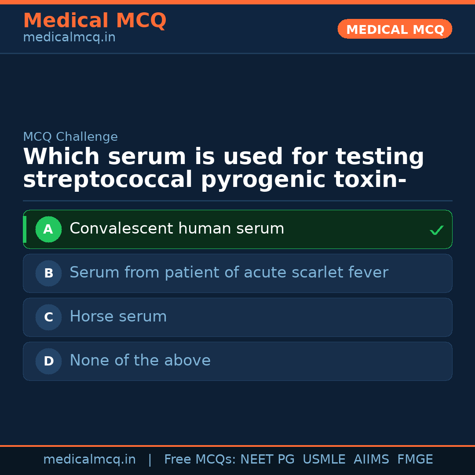475x475 pixels.
Task: Click the D option letter circle
Action: tap(48, 361)
